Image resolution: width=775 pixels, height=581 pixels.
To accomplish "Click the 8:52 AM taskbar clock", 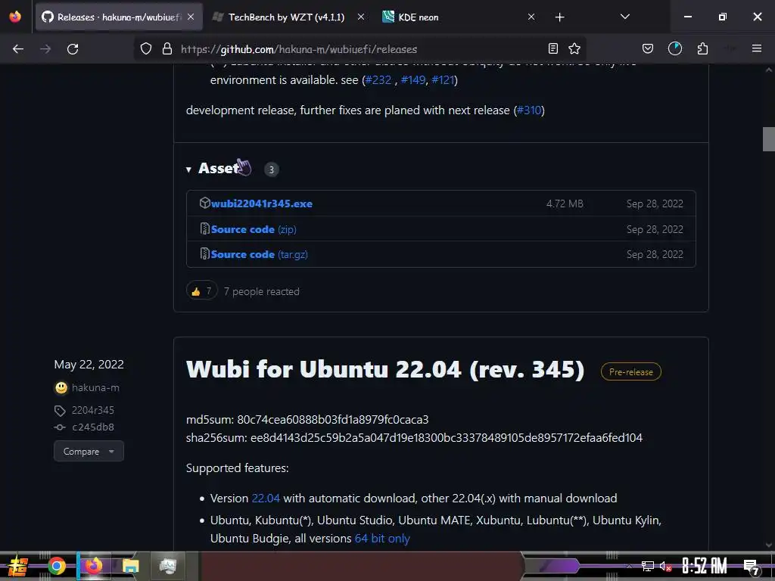I will pyautogui.click(x=705, y=566).
